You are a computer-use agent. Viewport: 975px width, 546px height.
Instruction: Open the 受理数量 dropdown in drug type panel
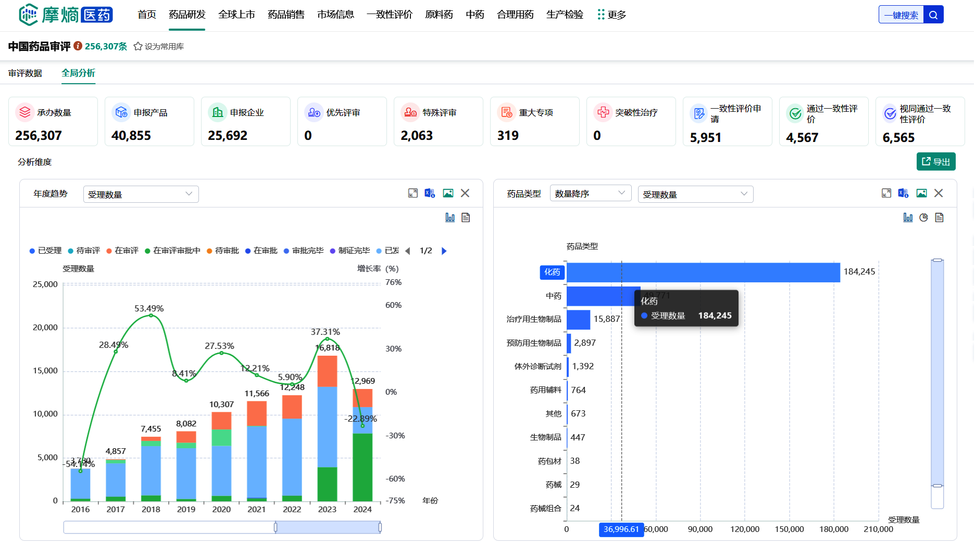[x=695, y=194]
